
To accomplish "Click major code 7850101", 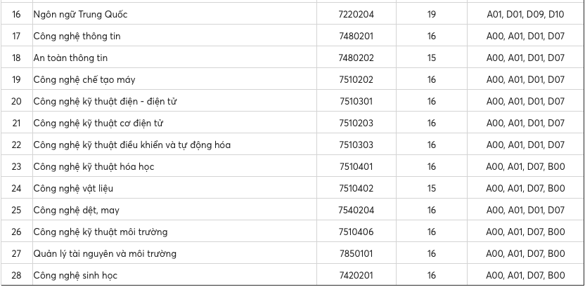I will pyautogui.click(x=356, y=253).
